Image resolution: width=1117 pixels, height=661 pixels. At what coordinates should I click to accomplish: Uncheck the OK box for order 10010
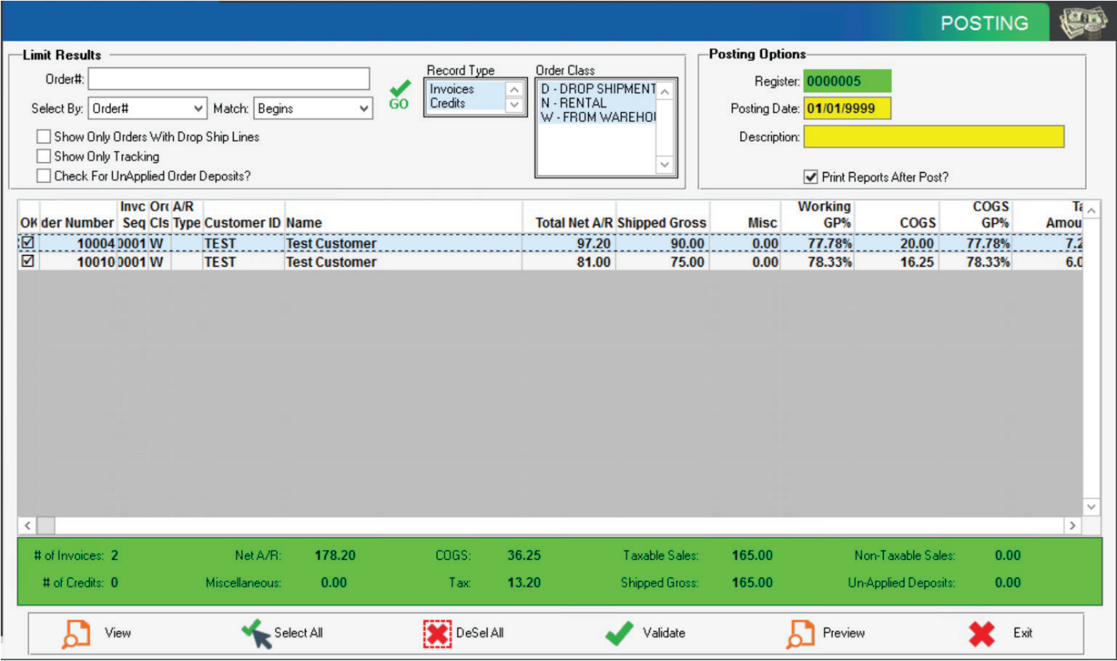27,262
